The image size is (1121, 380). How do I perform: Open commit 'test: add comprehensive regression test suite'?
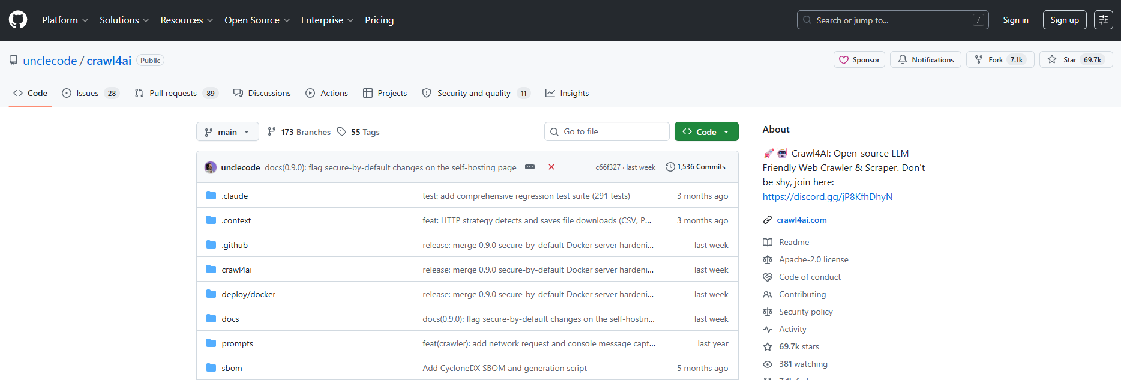[526, 196]
